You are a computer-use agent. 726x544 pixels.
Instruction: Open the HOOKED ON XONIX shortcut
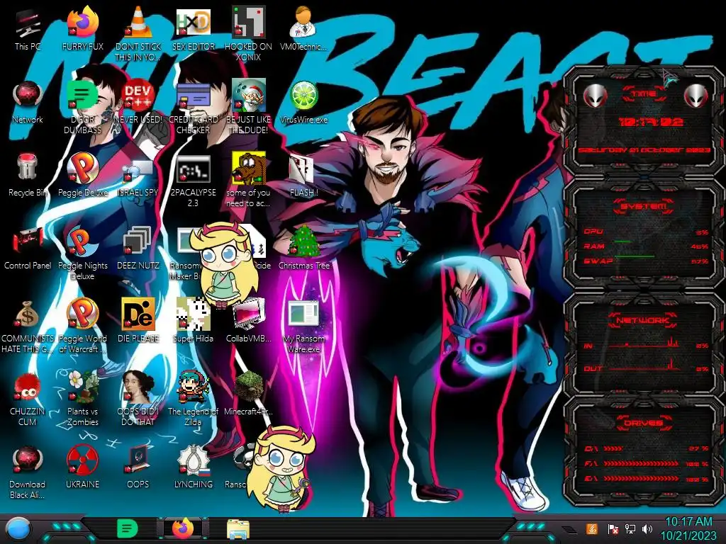pos(249,33)
